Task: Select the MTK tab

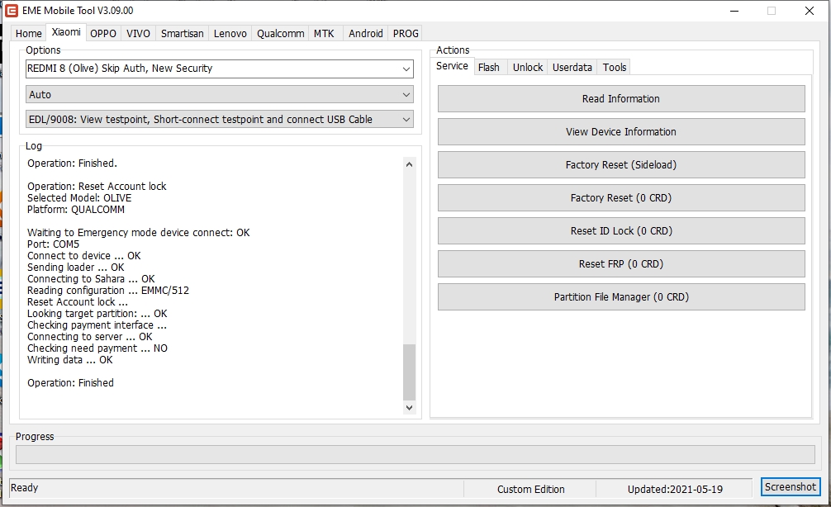Action: pyautogui.click(x=324, y=33)
